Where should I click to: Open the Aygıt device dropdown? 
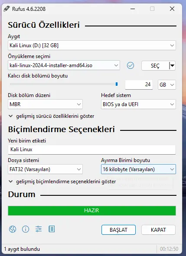click(x=92, y=45)
